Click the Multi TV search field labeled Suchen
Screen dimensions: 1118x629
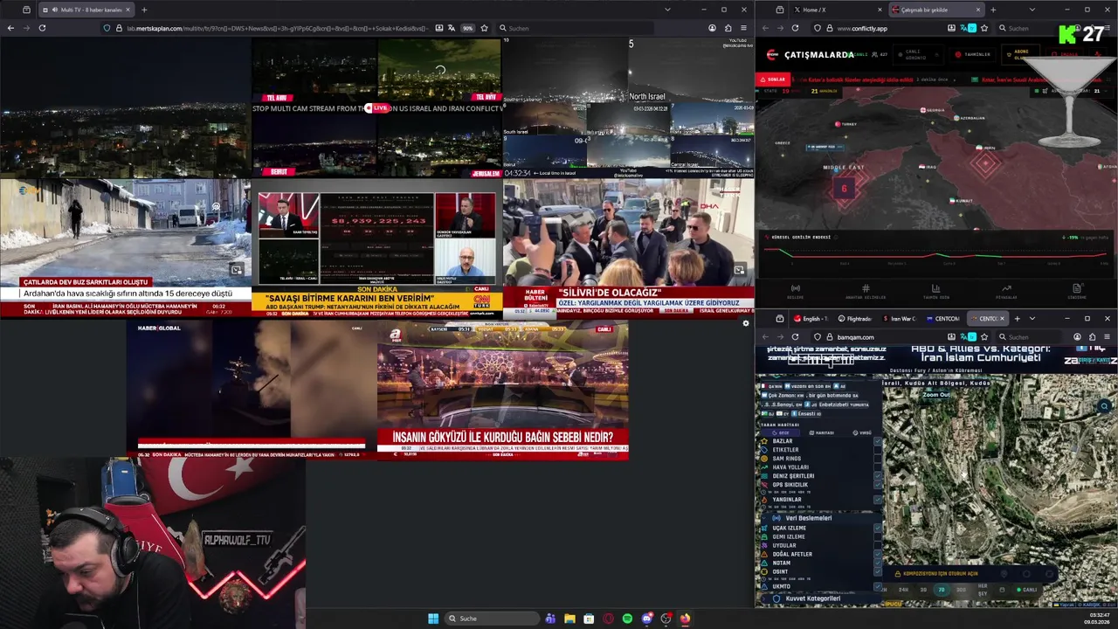[x=576, y=28]
